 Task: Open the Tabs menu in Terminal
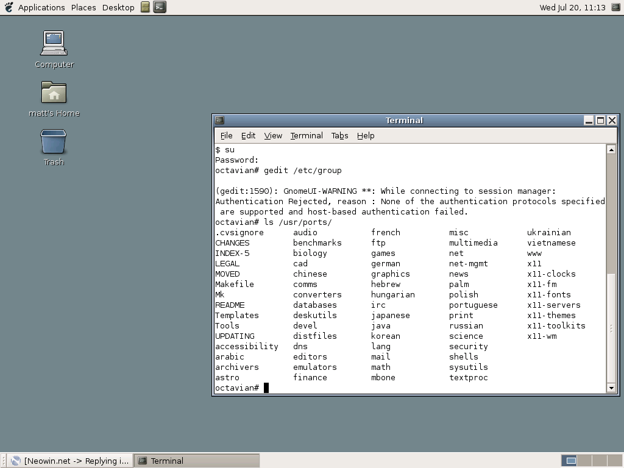coord(339,135)
